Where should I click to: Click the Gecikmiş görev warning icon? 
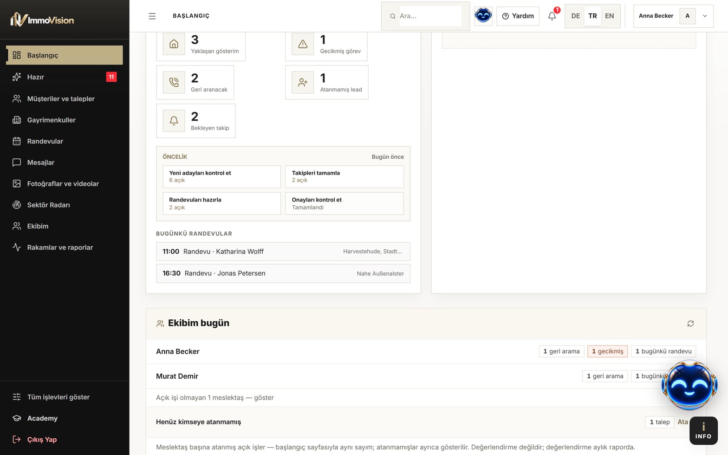303,44
